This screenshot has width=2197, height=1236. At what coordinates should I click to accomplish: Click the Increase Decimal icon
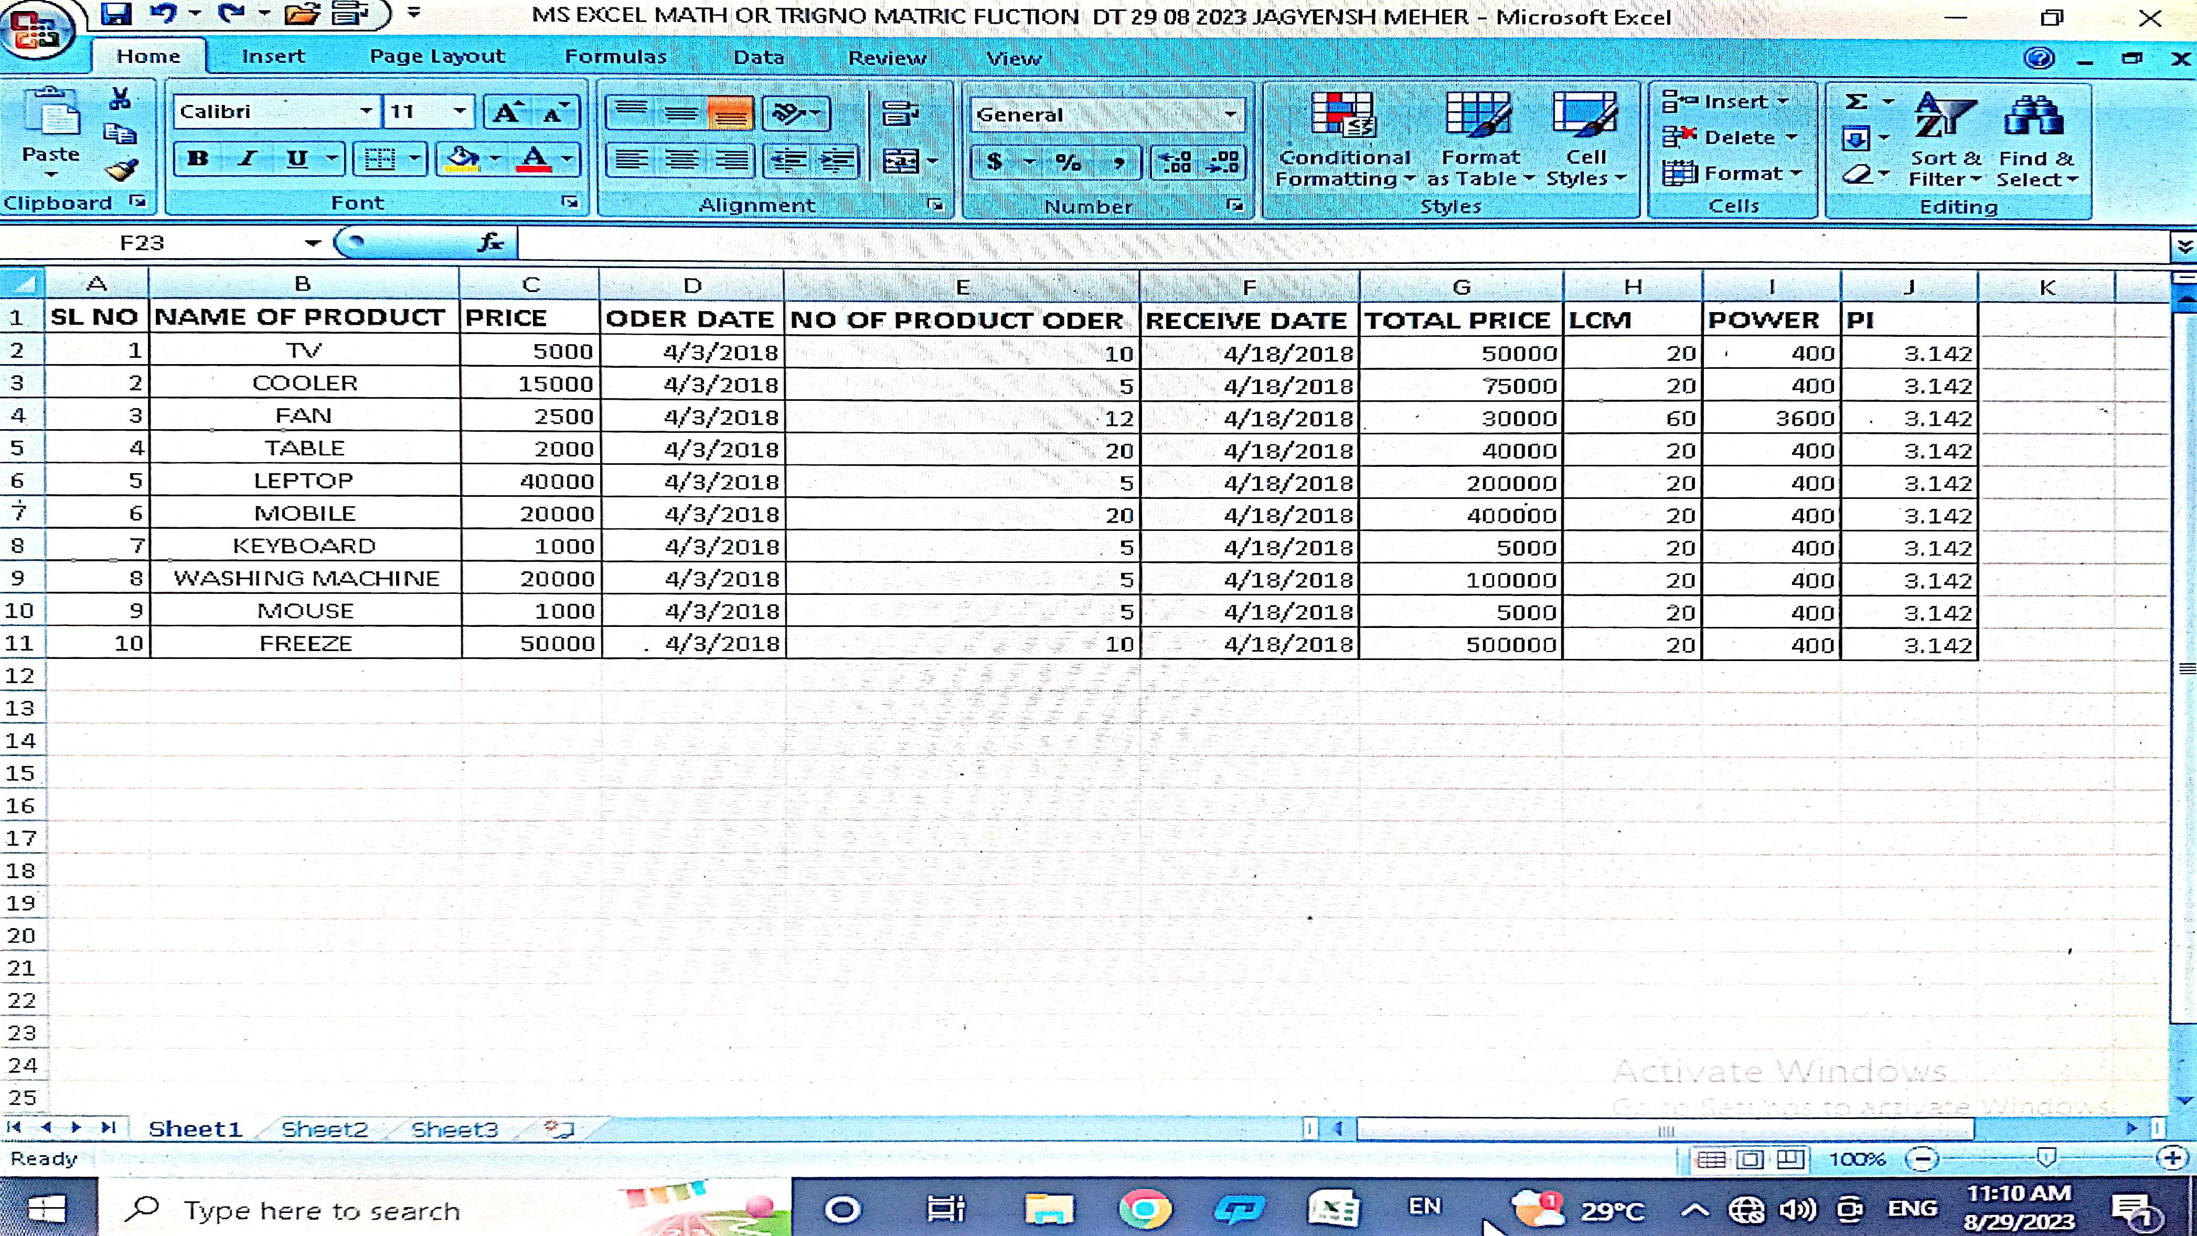click(1176, 161)
